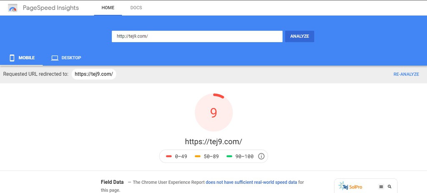Click the PageSpeed Insights title text
This screenshot has height=193, width=427.
click(x=50, y=8)
